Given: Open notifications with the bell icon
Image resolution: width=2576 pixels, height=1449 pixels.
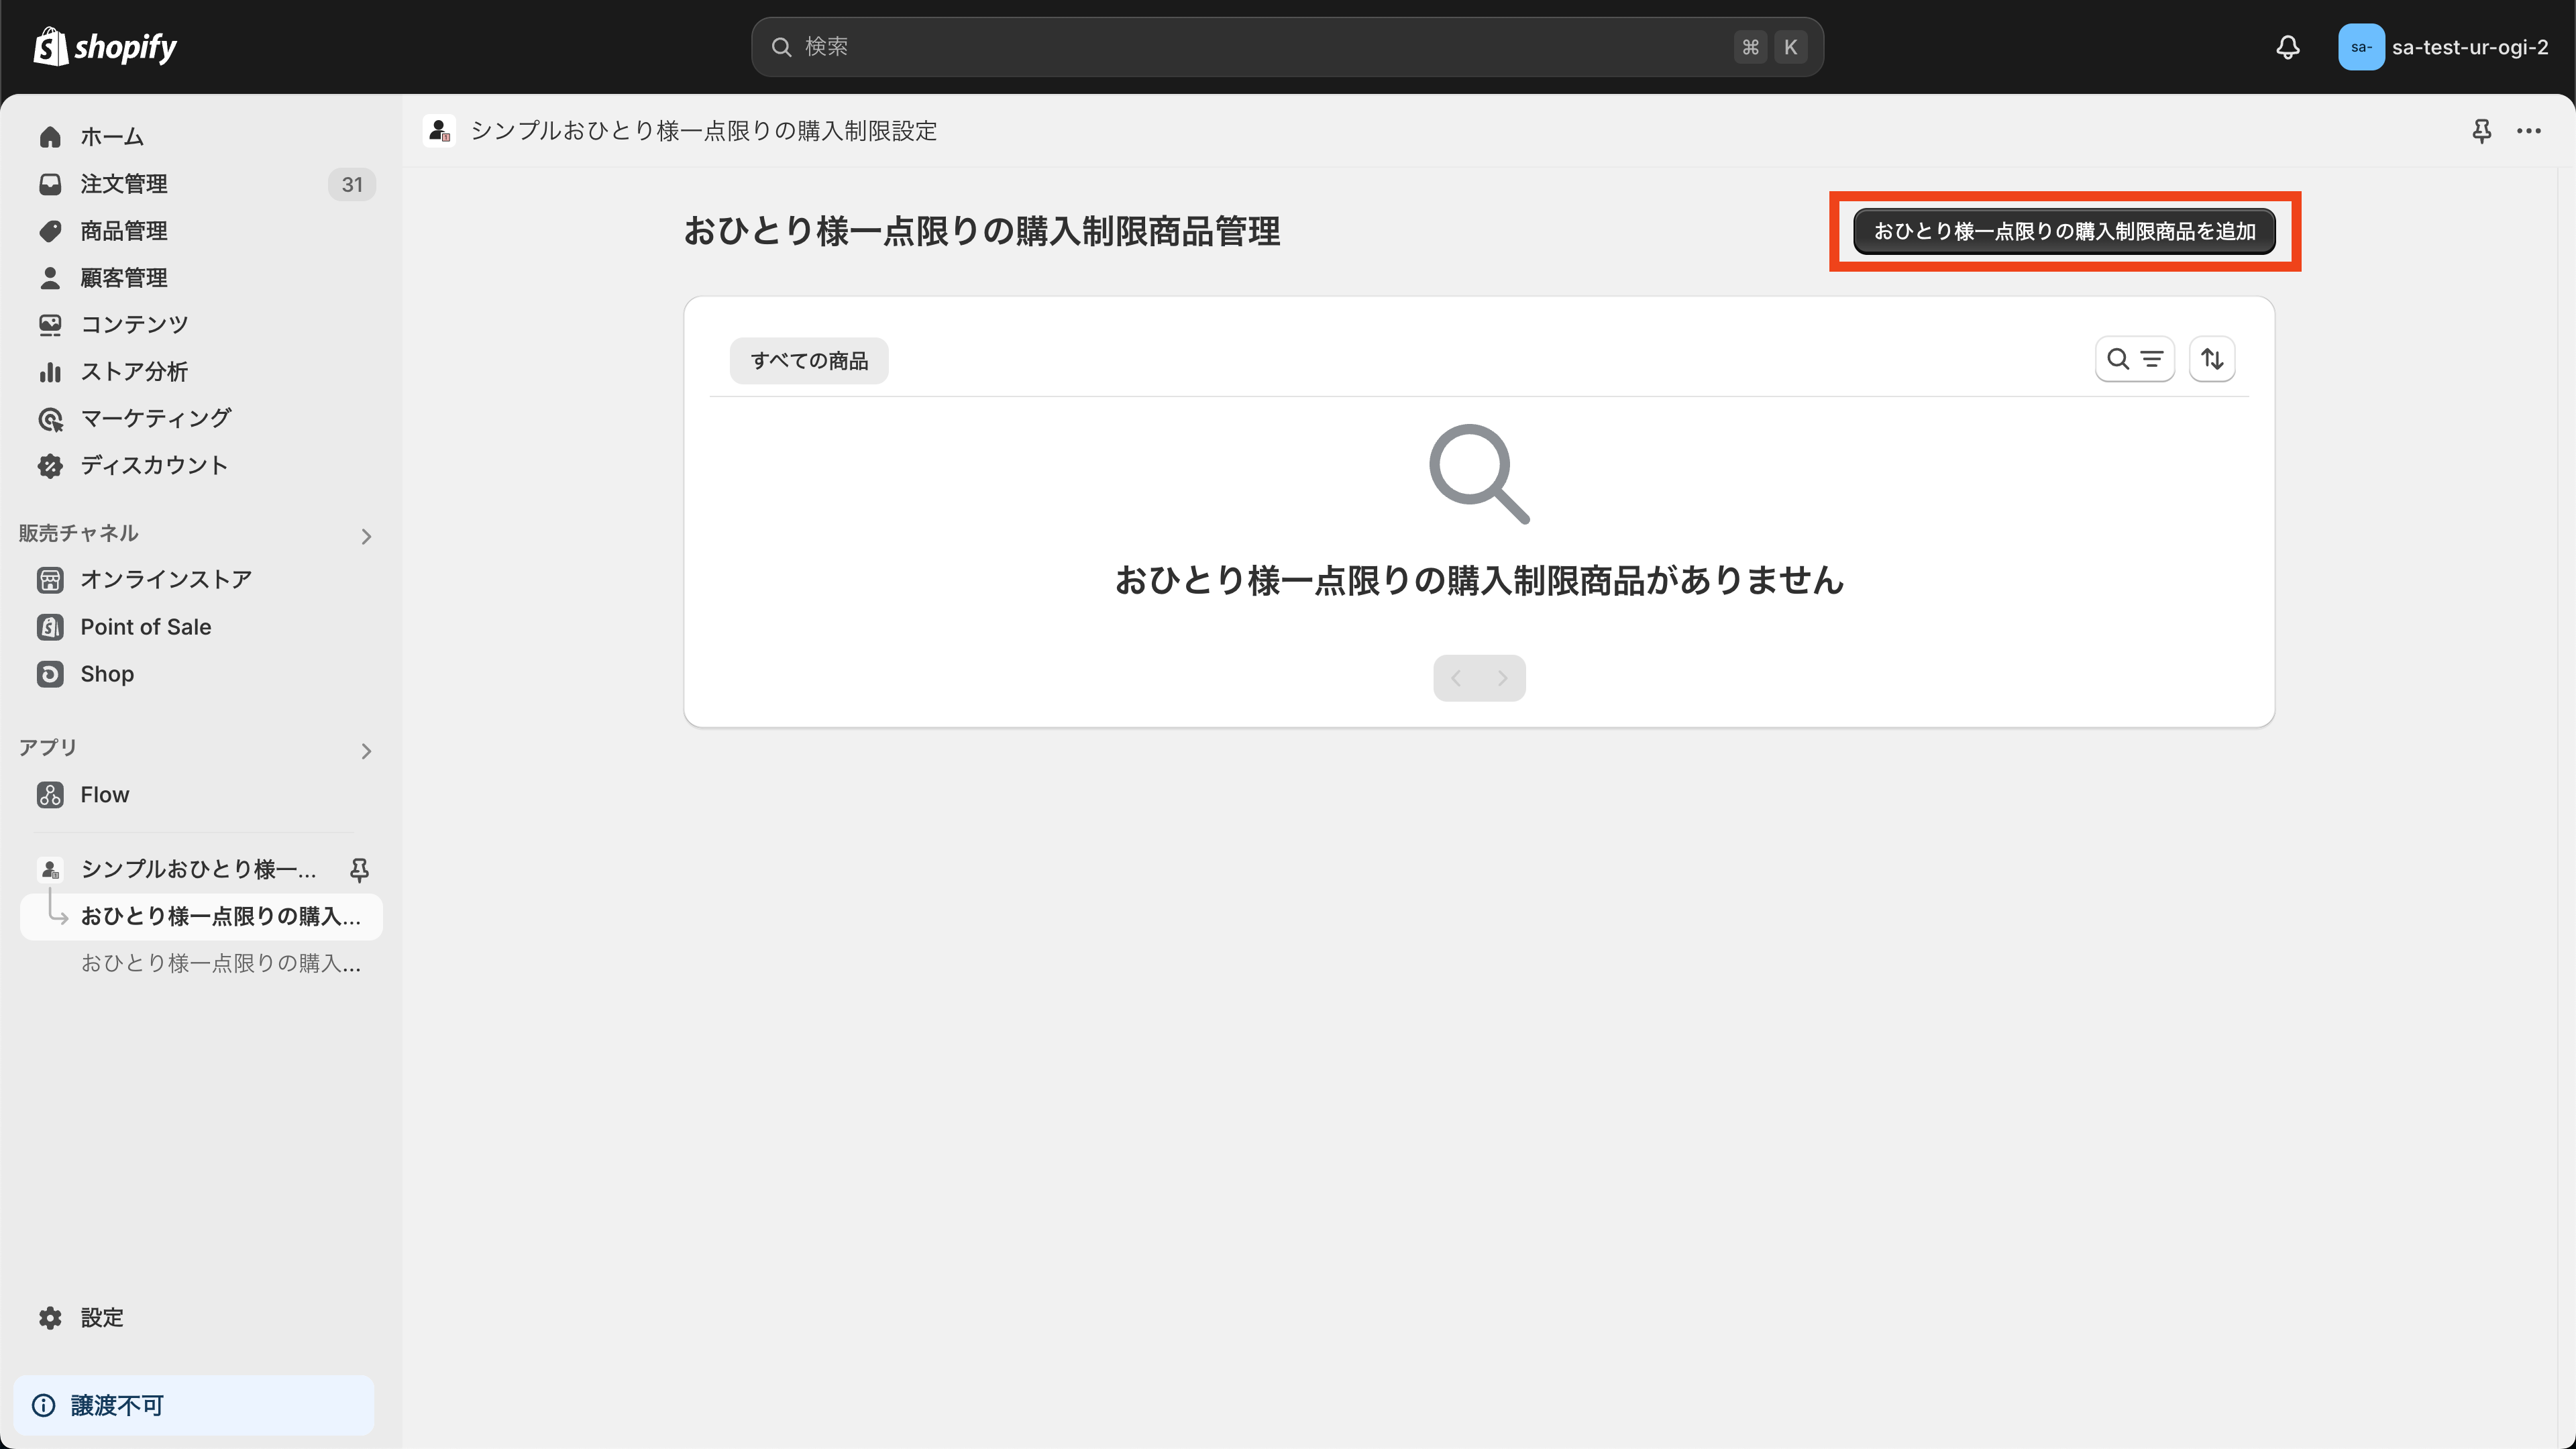Looking at the screenshot, I should tap(2288, 46).
